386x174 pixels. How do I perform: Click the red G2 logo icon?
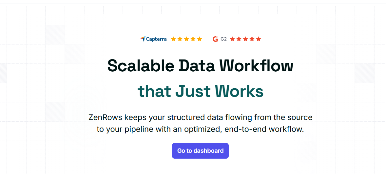click(215, 39)
